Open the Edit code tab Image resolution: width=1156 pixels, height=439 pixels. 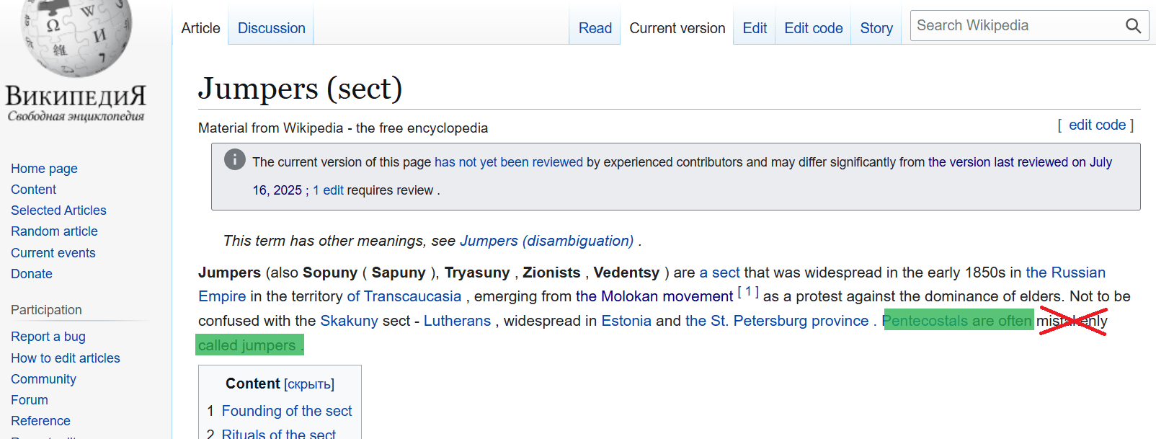813,28
